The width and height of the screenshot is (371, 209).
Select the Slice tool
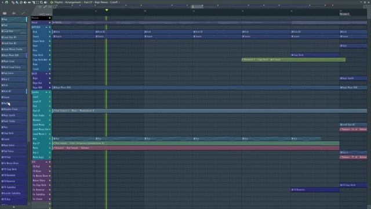(34, 2)
